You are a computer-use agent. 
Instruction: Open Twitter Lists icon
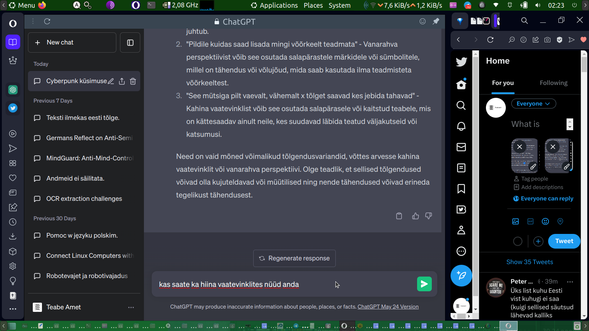click(x=461, y=168)
